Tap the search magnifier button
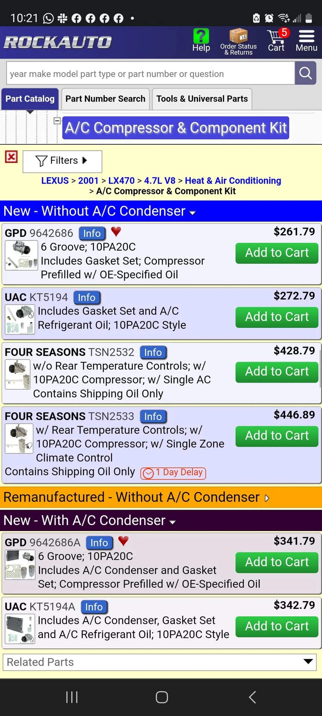The image size is (322, 716). [x=305, y=73]
